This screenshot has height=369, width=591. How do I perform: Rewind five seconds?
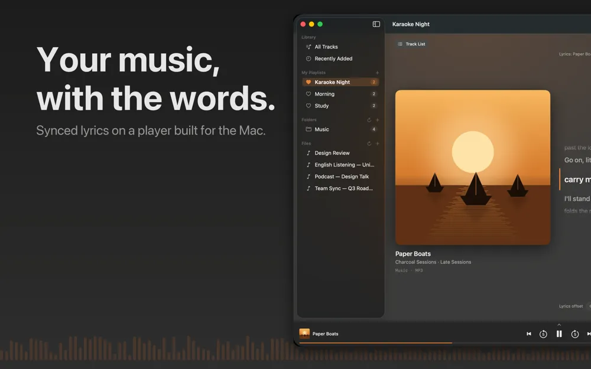coord(543,334)
